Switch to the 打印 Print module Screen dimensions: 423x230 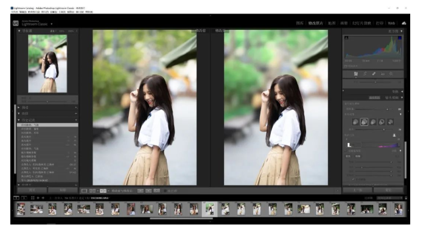click(x=380, y=23)
